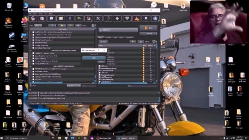Click the Refresh toolbar icon
The width and height of the screenshot is (249, 140).
(x=70, y=19)
